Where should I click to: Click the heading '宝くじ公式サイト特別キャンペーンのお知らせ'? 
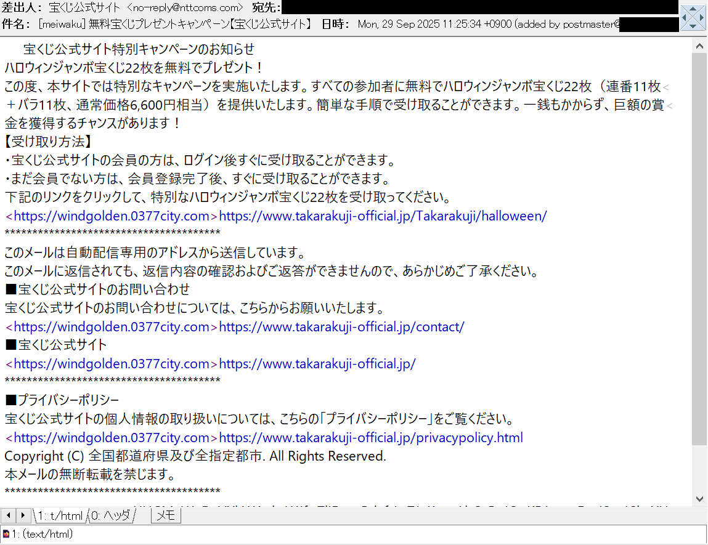tap(139, 49)
